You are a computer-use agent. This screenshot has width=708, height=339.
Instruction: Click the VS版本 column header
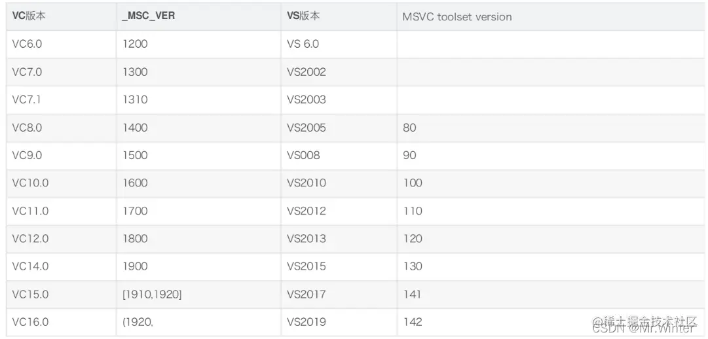303,16
